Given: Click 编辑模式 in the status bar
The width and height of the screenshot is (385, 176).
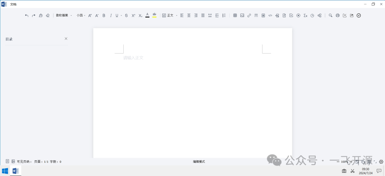Looking at the screenshot, I should [x=199, y=162].
